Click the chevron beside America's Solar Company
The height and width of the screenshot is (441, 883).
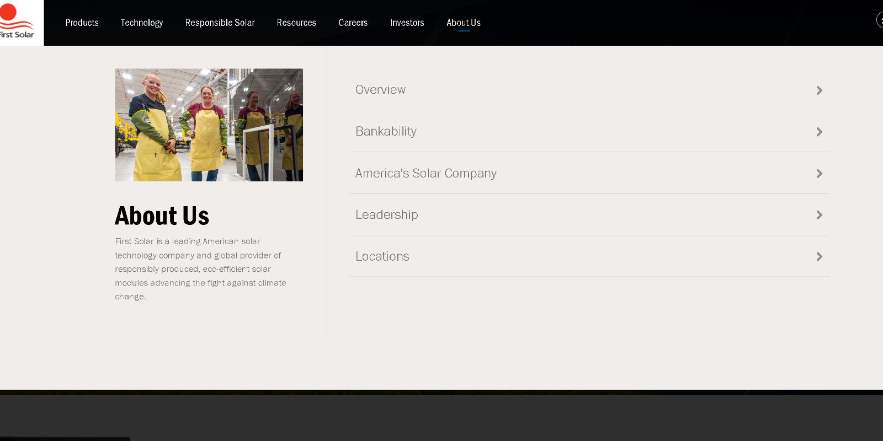pos(820,174)
